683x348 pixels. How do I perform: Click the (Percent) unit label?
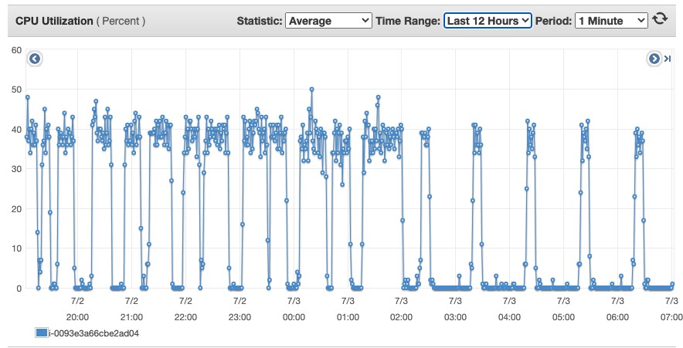[121, 20]
